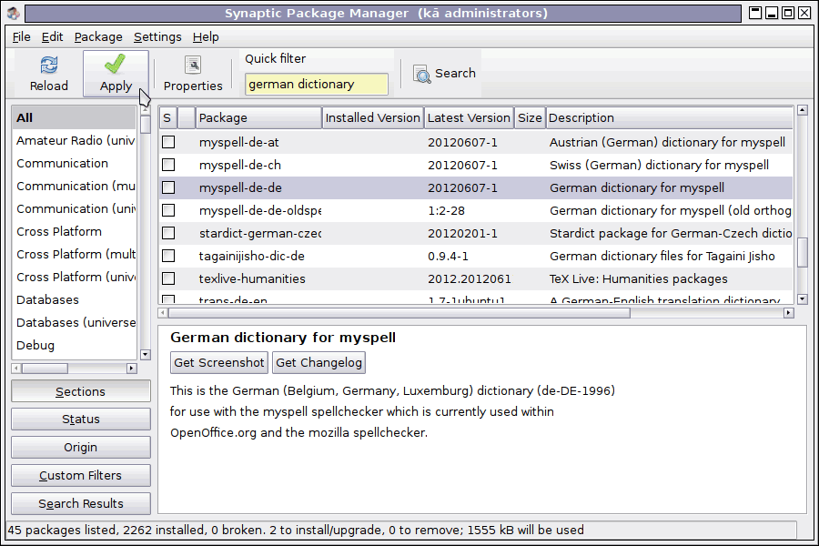Click sections list horizontal scroll left arrow

16,369
